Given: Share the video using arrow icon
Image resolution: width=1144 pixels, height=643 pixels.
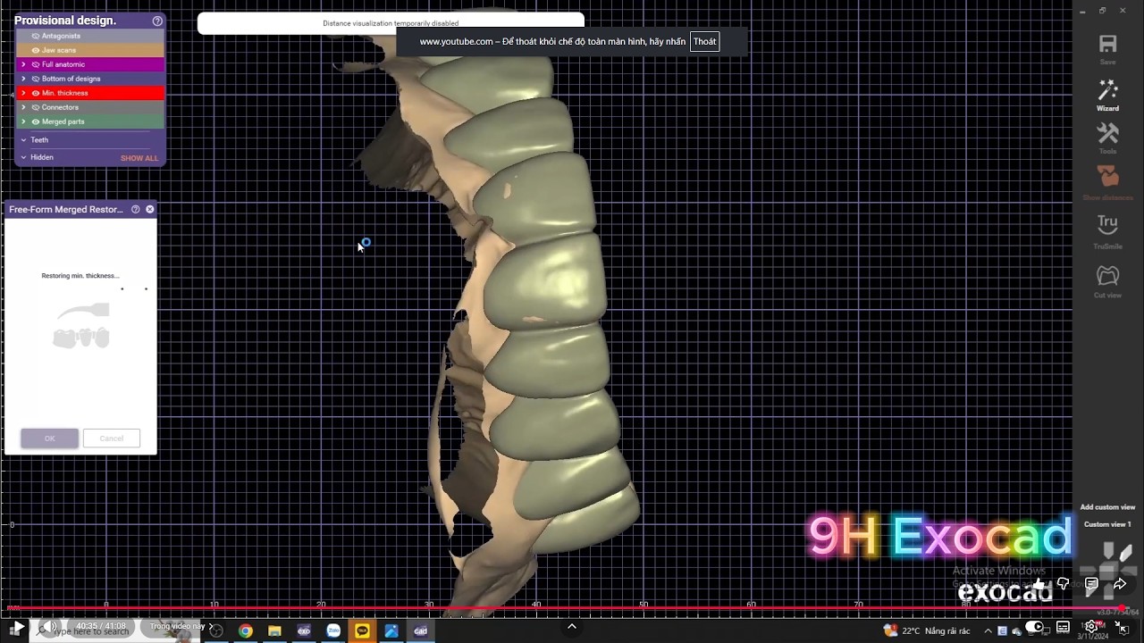Looking at the screenshot, I should [1120, 584].
